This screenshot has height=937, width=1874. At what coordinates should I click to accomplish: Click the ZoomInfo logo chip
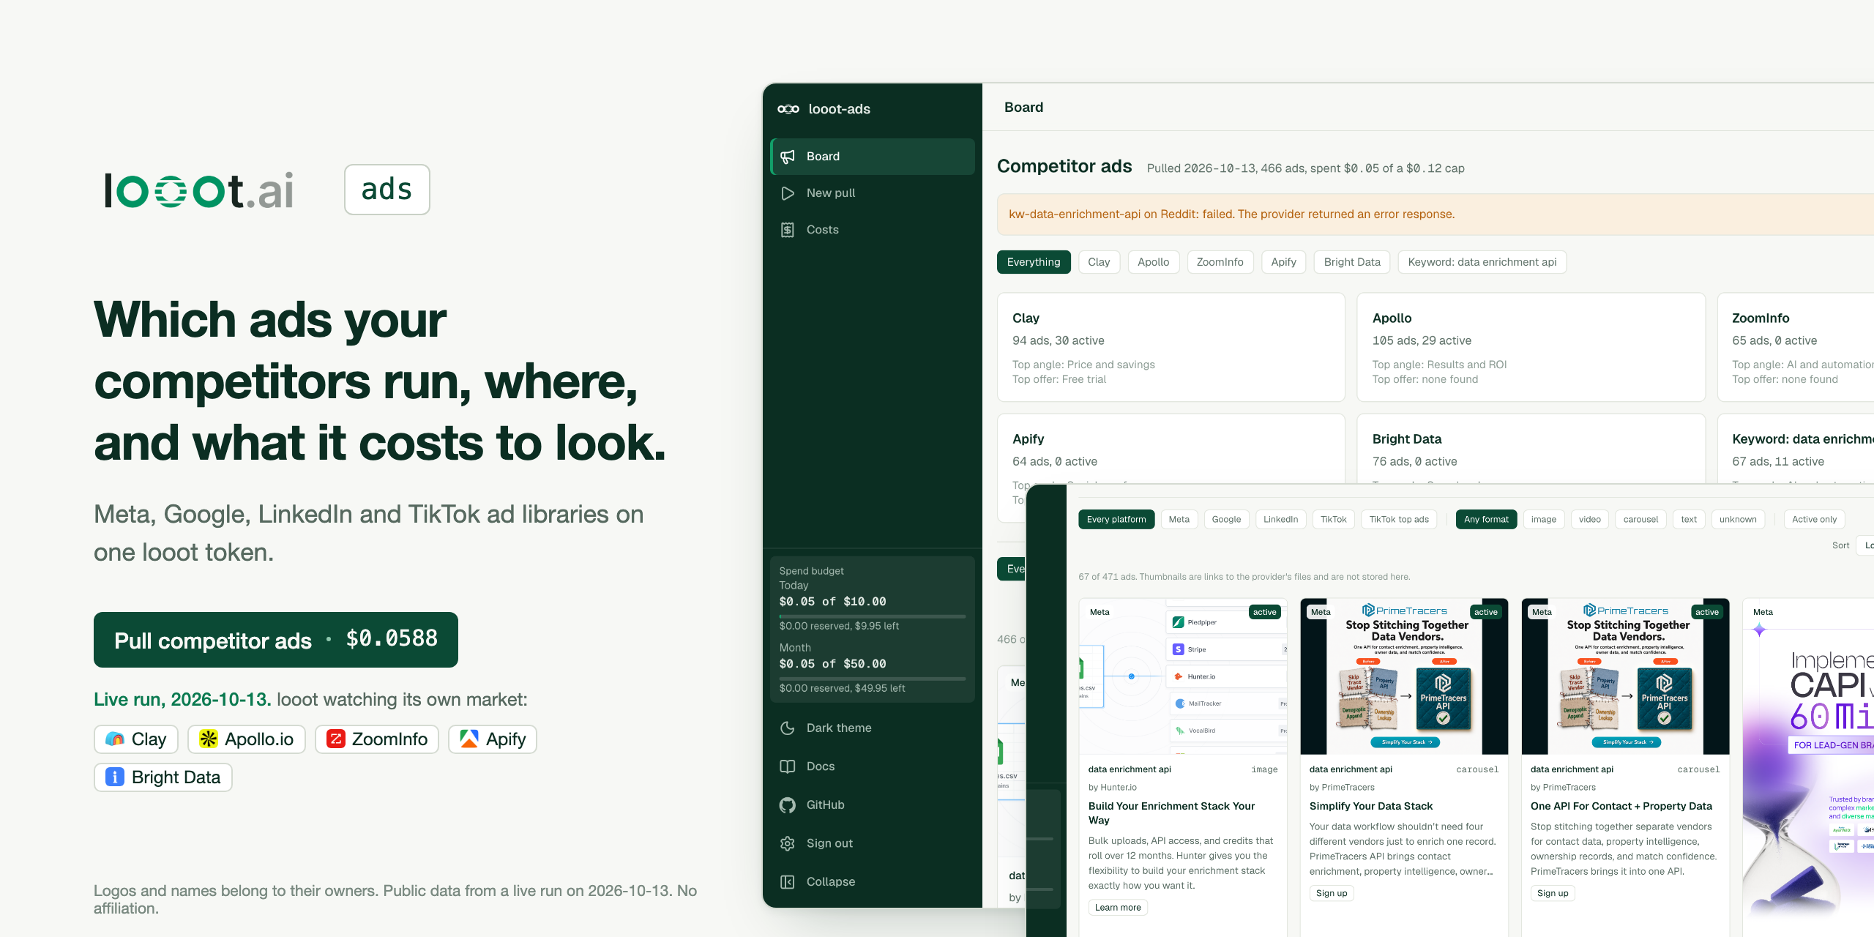click(x=377, y=739)
